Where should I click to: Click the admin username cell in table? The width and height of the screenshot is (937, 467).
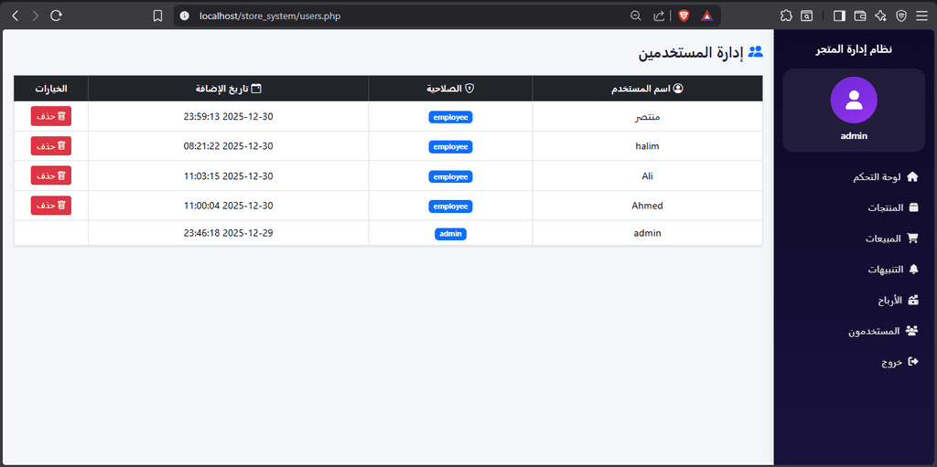(x=647, y=234)
